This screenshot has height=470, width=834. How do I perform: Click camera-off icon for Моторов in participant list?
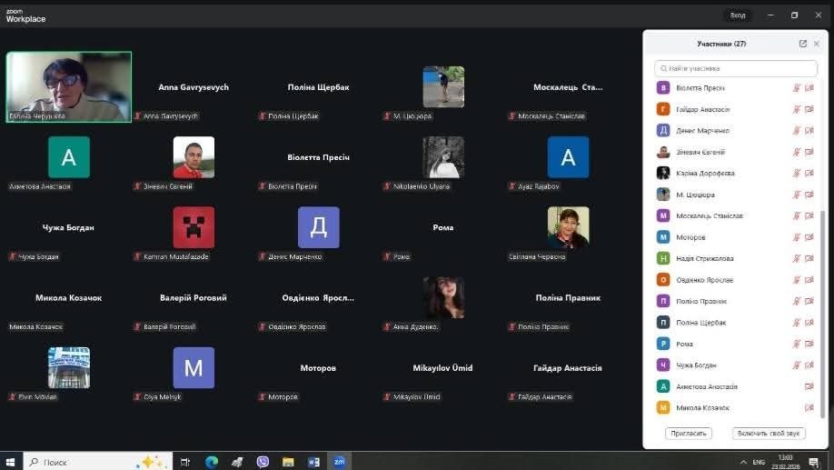809,237
